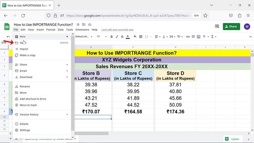The height and width of the screenshot is (143, 254).
Task: Check the cloud document status icon
Action: coord(90,25)
